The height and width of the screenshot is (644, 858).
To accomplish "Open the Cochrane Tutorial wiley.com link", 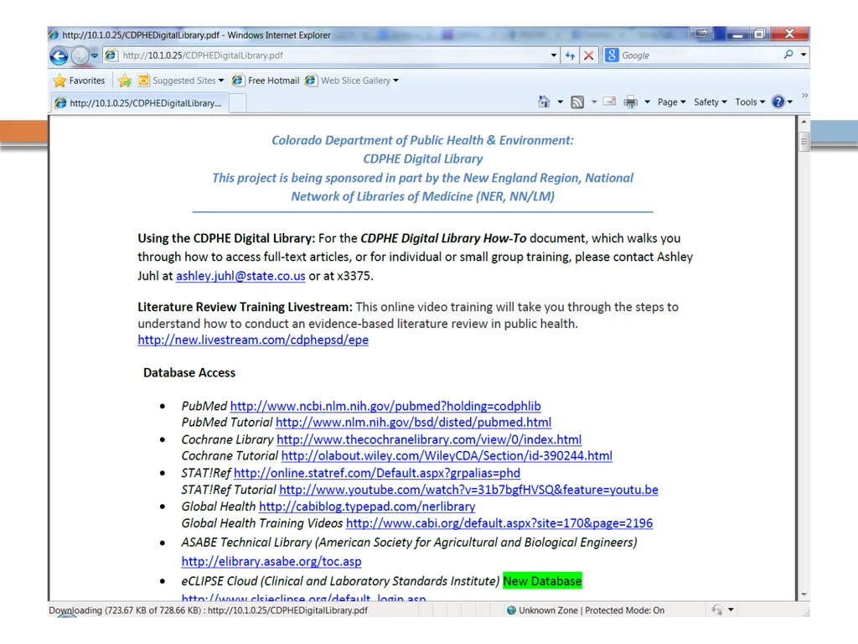I will pyautogui.click(x=447, y=455).
